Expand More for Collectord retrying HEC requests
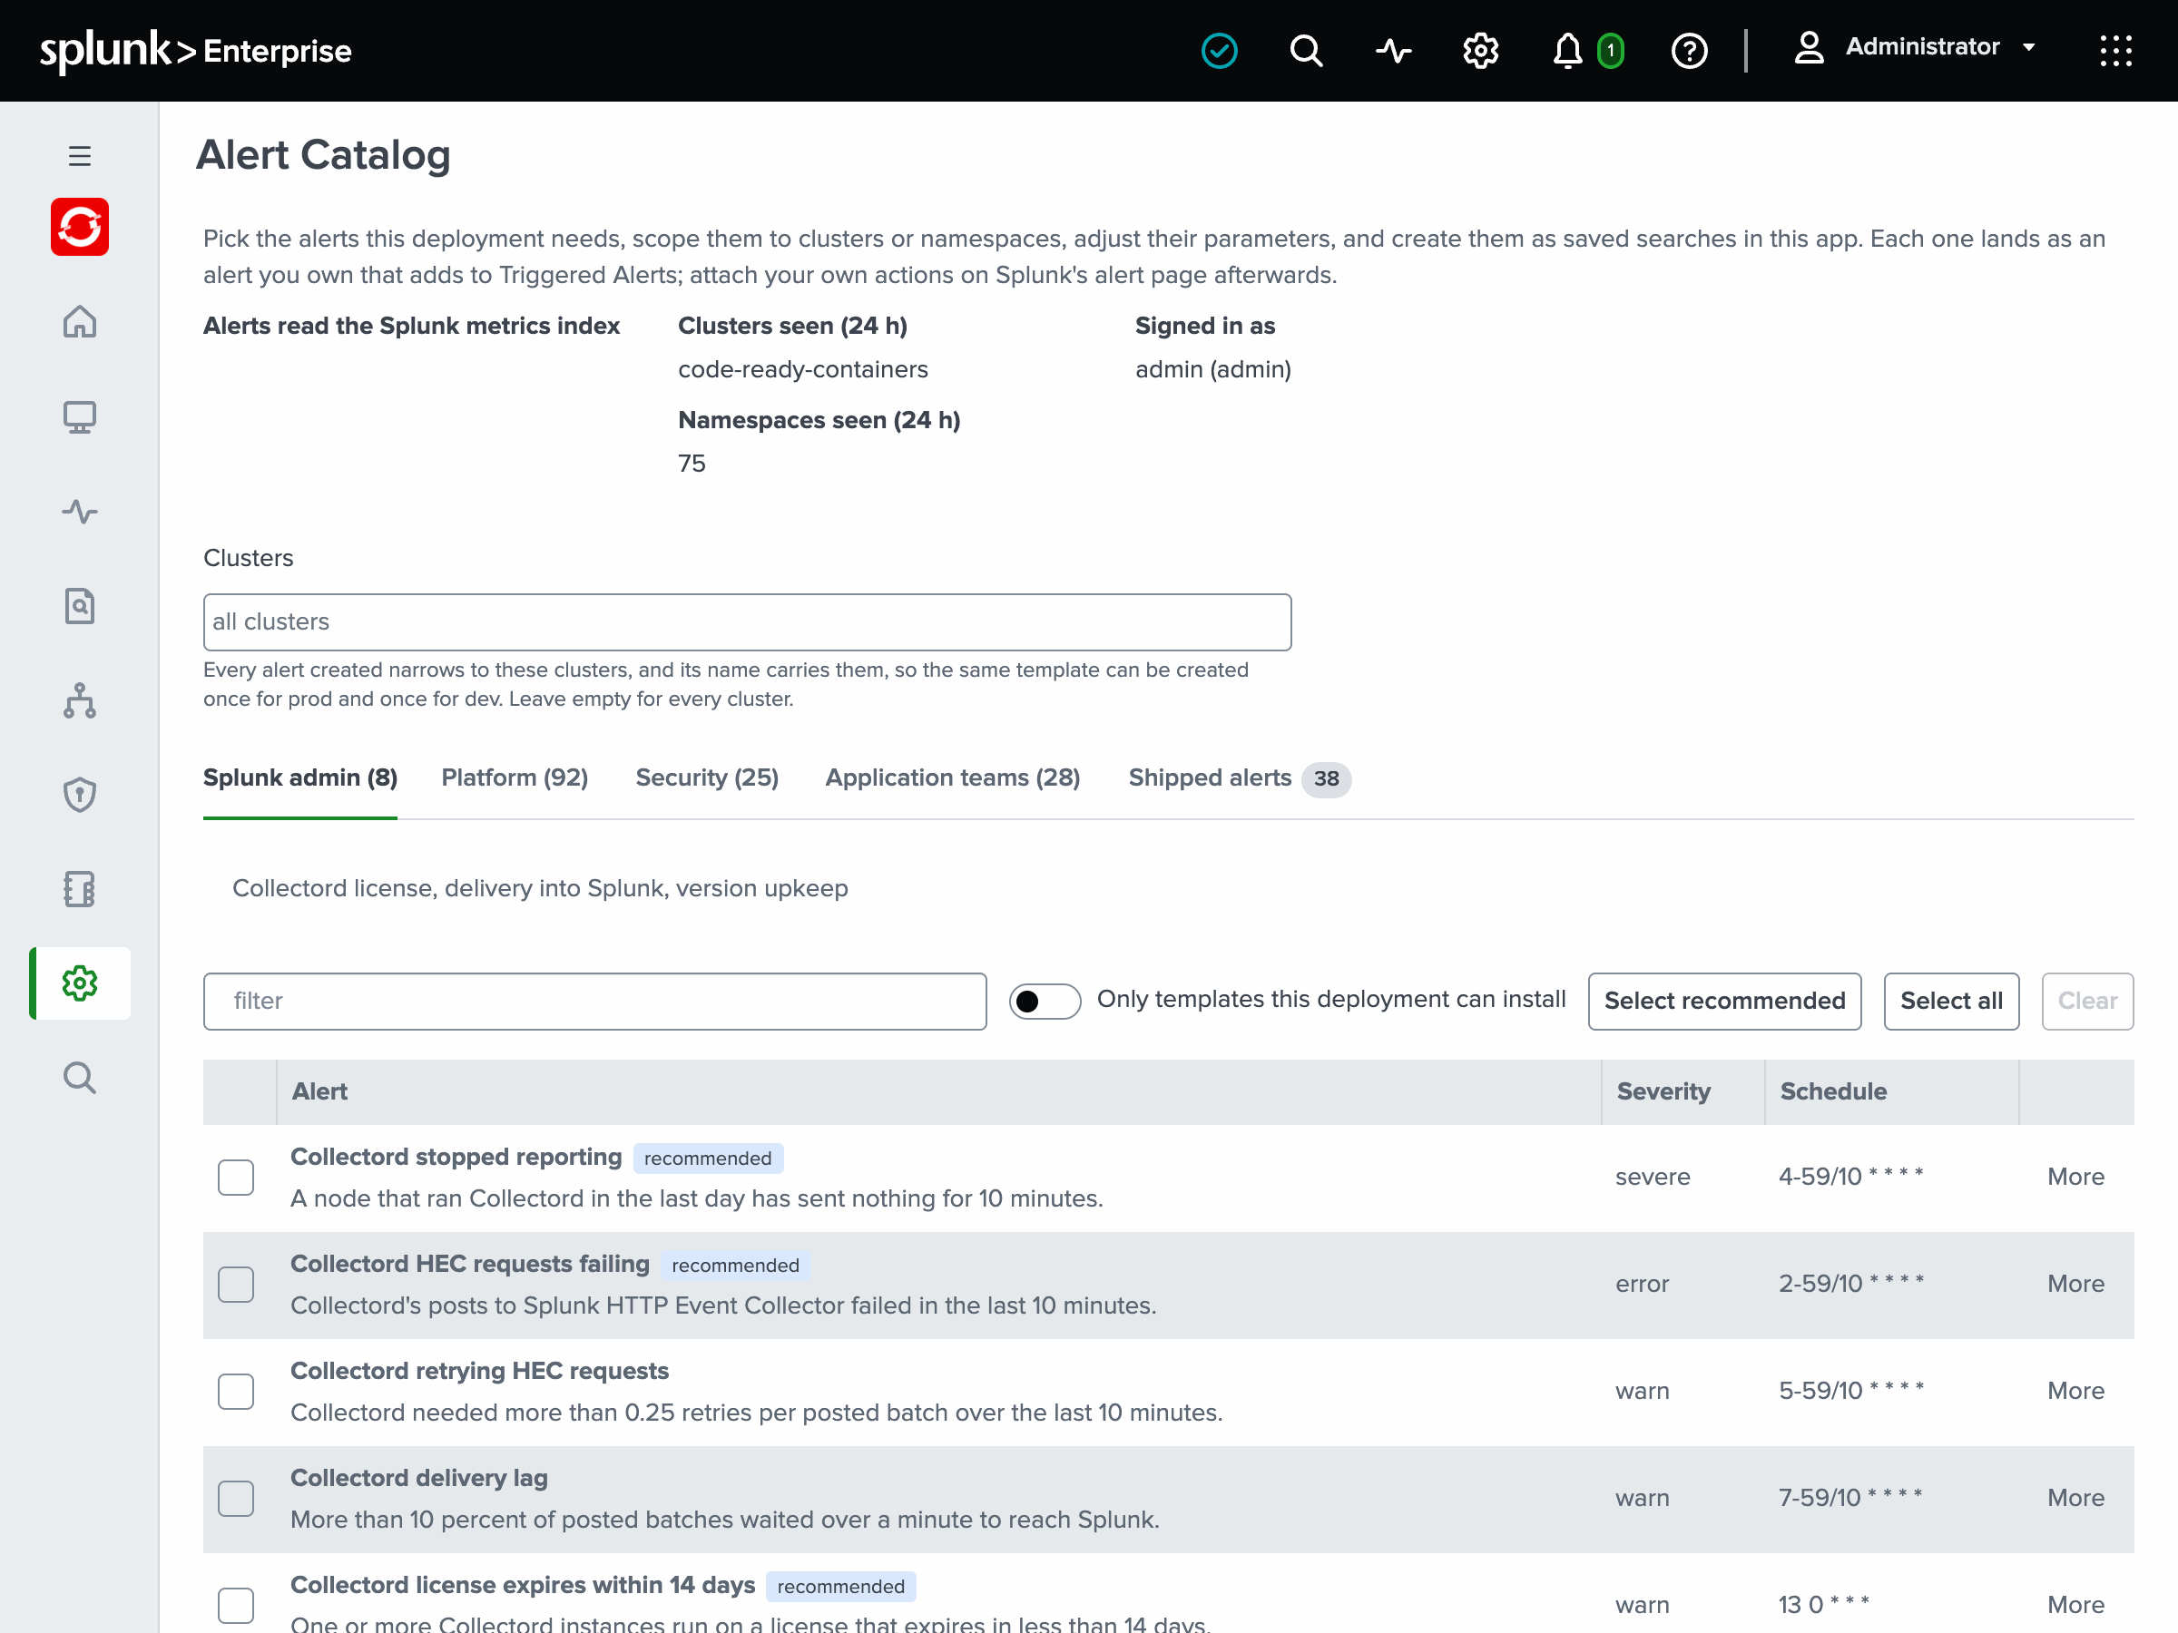2178x1633 pixels. coord(2075,1391)
